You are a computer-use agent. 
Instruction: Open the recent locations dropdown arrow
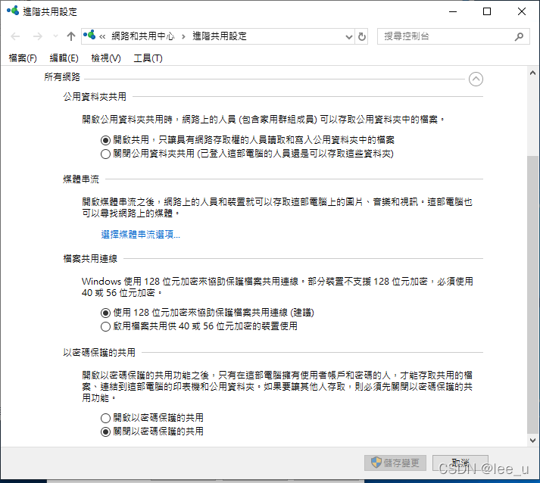(55, 36)
